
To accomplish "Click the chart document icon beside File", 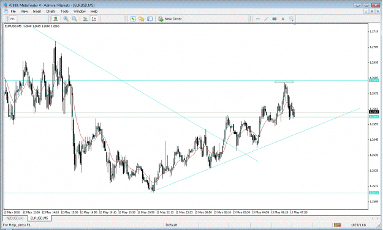I will click(6, 11).
